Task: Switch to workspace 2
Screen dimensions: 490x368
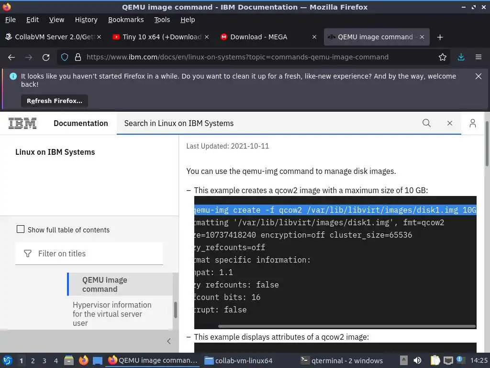Action: [x=33, y=361]
